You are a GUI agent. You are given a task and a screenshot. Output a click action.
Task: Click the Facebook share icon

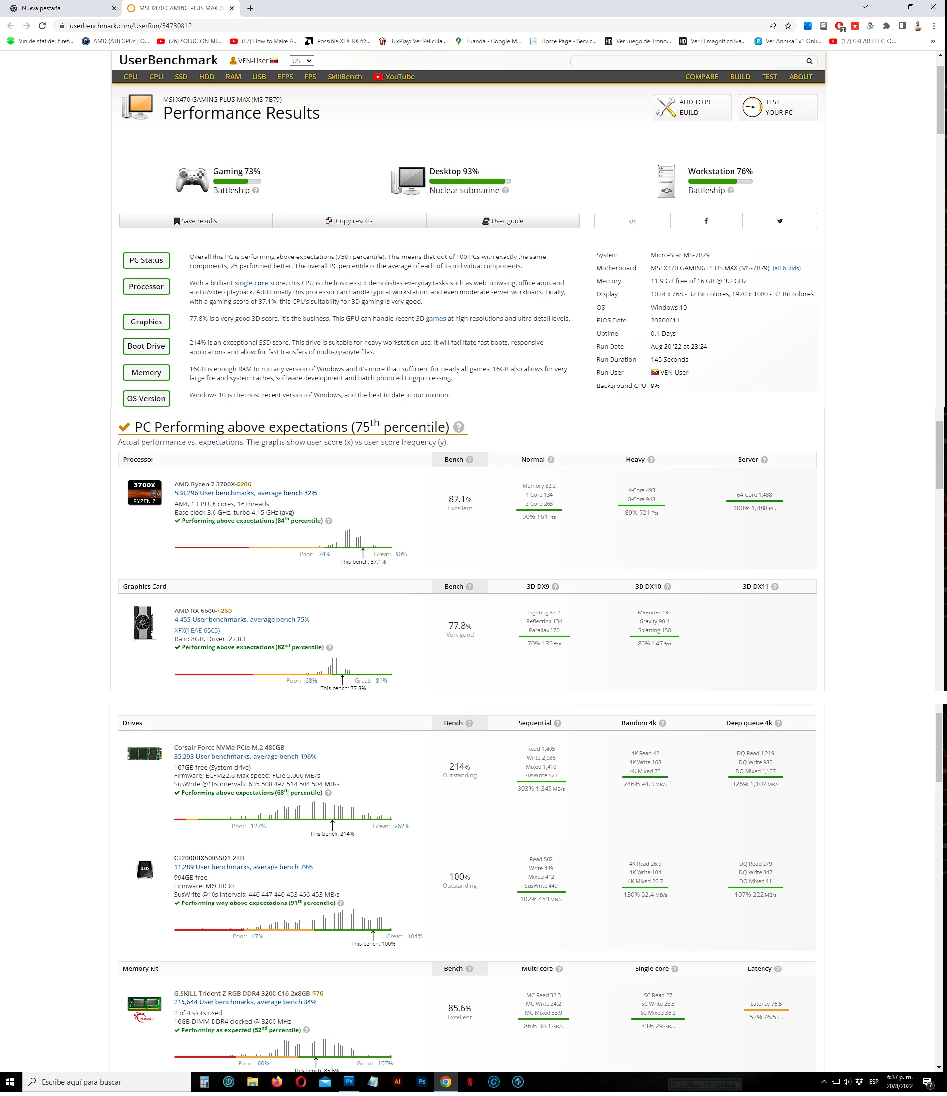click(705, 221)
